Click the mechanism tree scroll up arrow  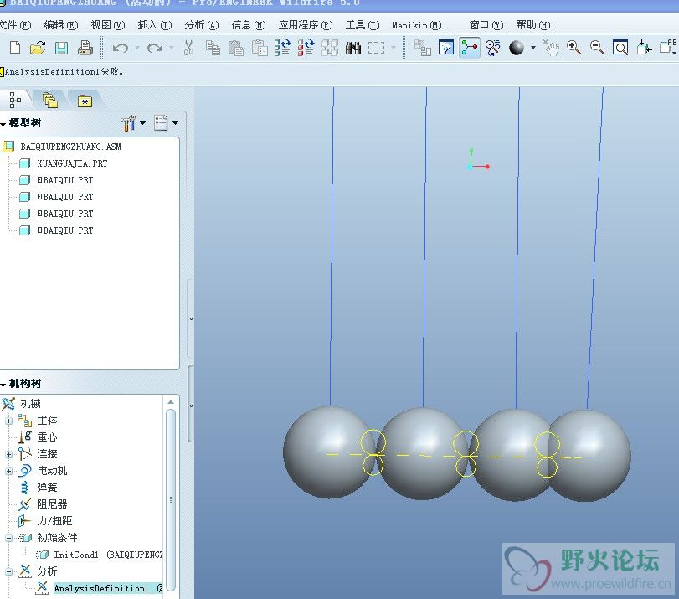tap(171, 402)
